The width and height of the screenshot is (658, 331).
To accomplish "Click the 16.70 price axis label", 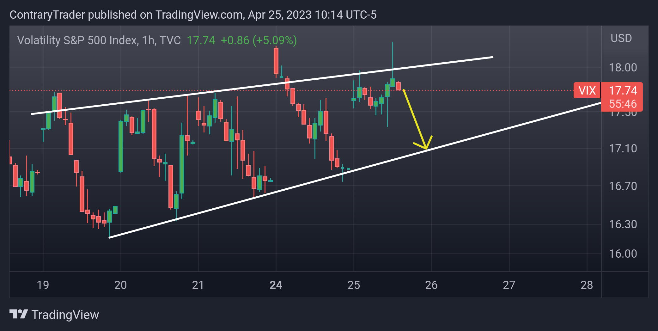I will pyautogui.click(x=623, y=186).
